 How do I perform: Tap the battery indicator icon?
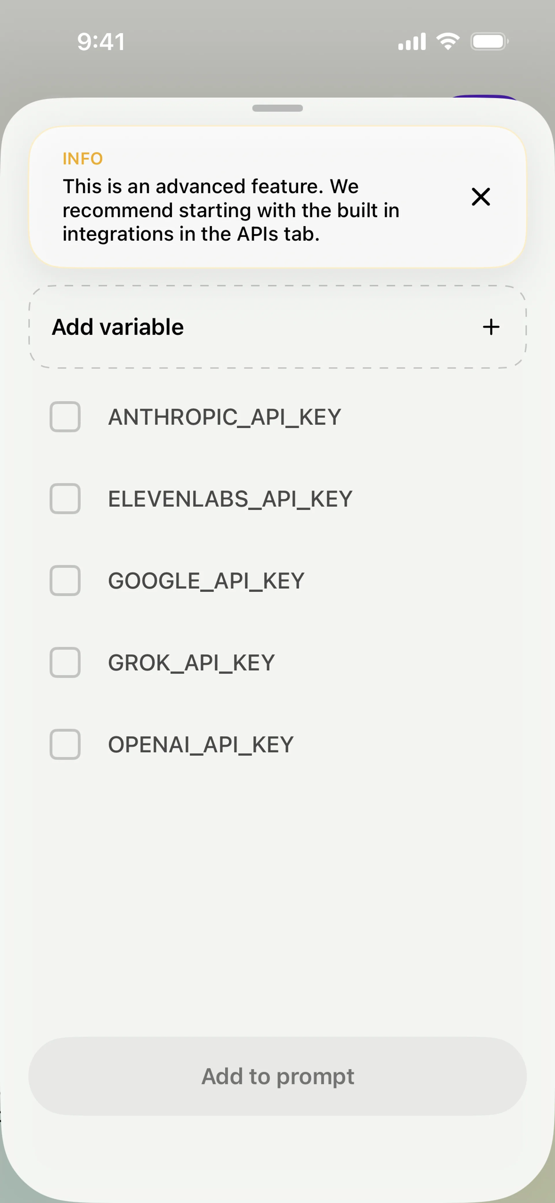point(489,42)
